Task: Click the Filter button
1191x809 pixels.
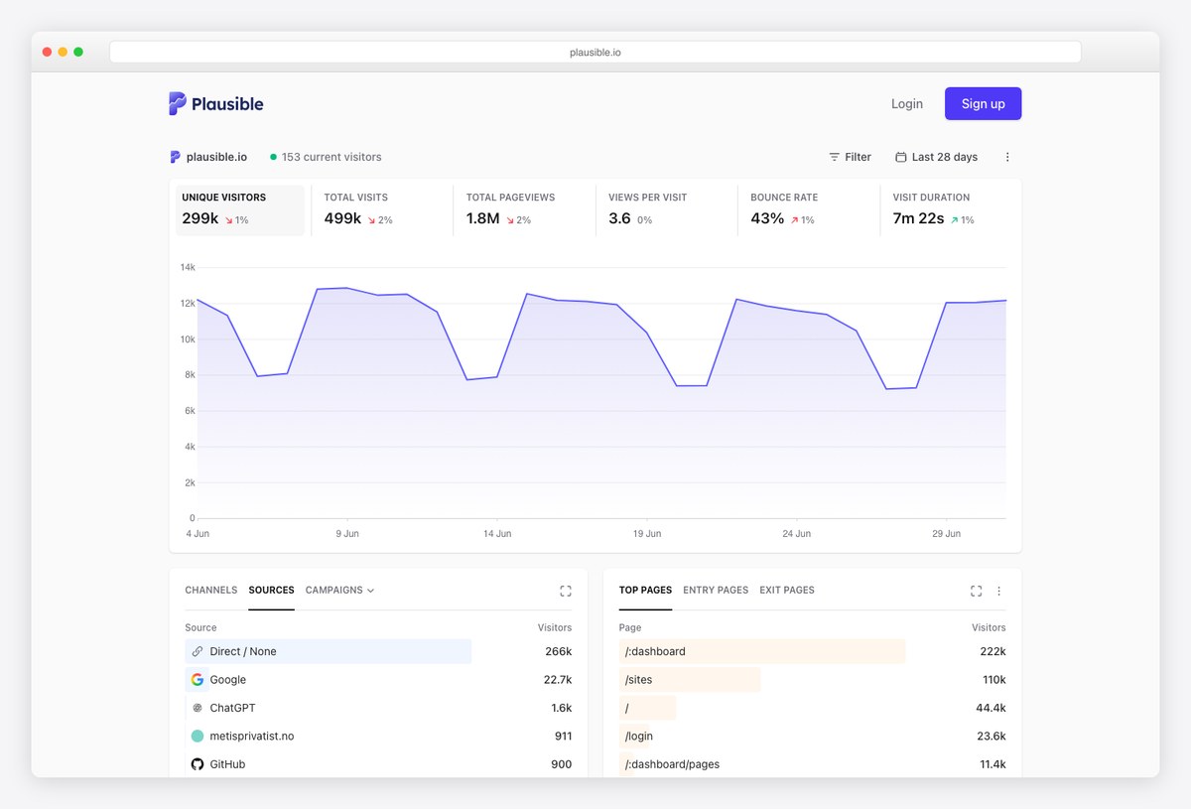Action: pos(851,157)
